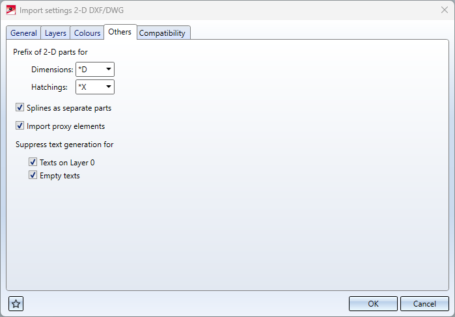Expand the Hatchings prefix dropdown arrow
Image resolution: width=455 pixels, height=317 pixels.
[109, 87]
